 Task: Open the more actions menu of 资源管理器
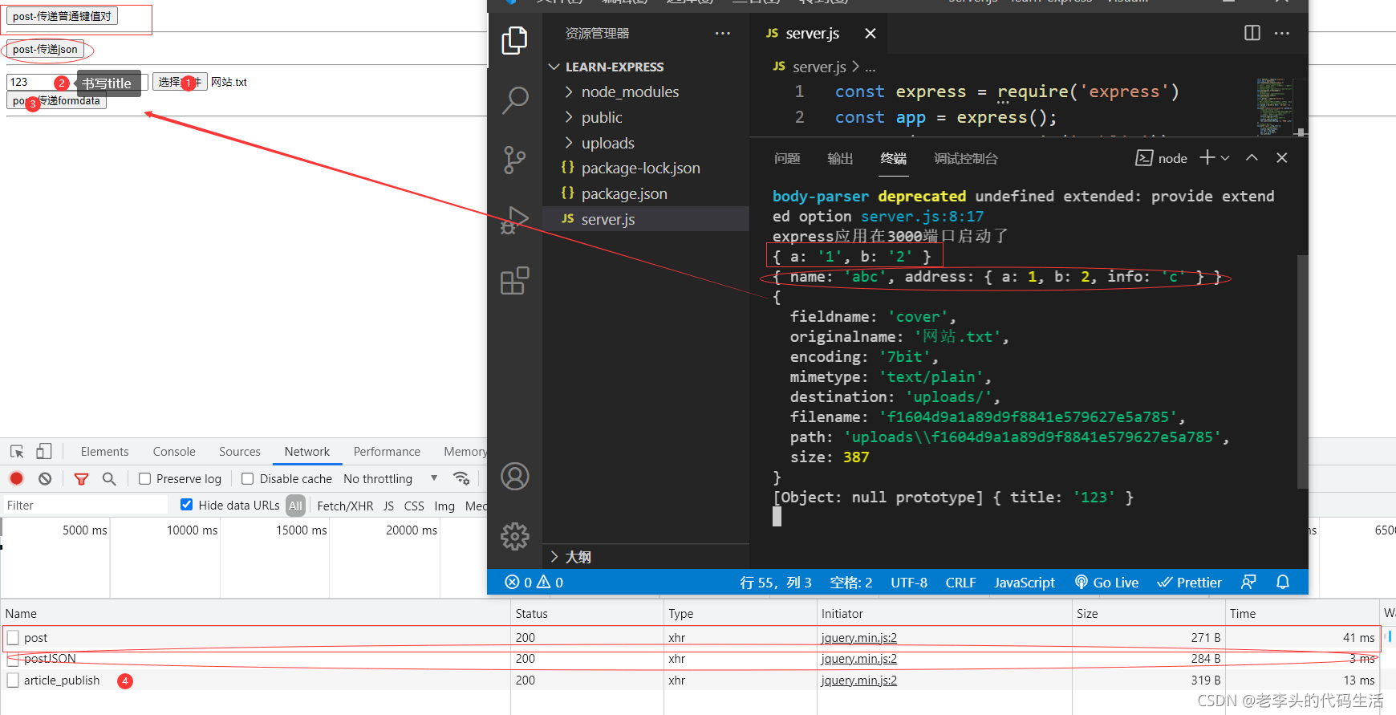tap(723, 33)
